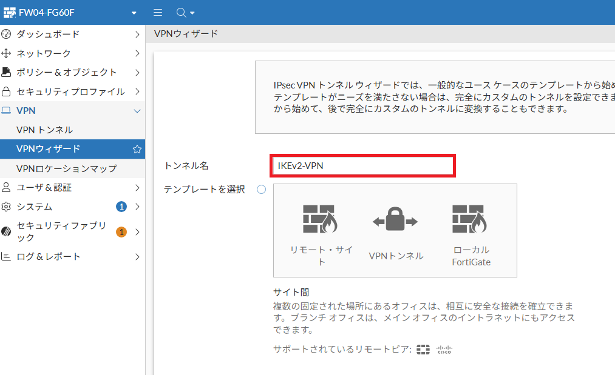Expand the セキュリティファブリック chevron
Image resolution: width=615 pixels, height=375 pixels.
(137, 232)
